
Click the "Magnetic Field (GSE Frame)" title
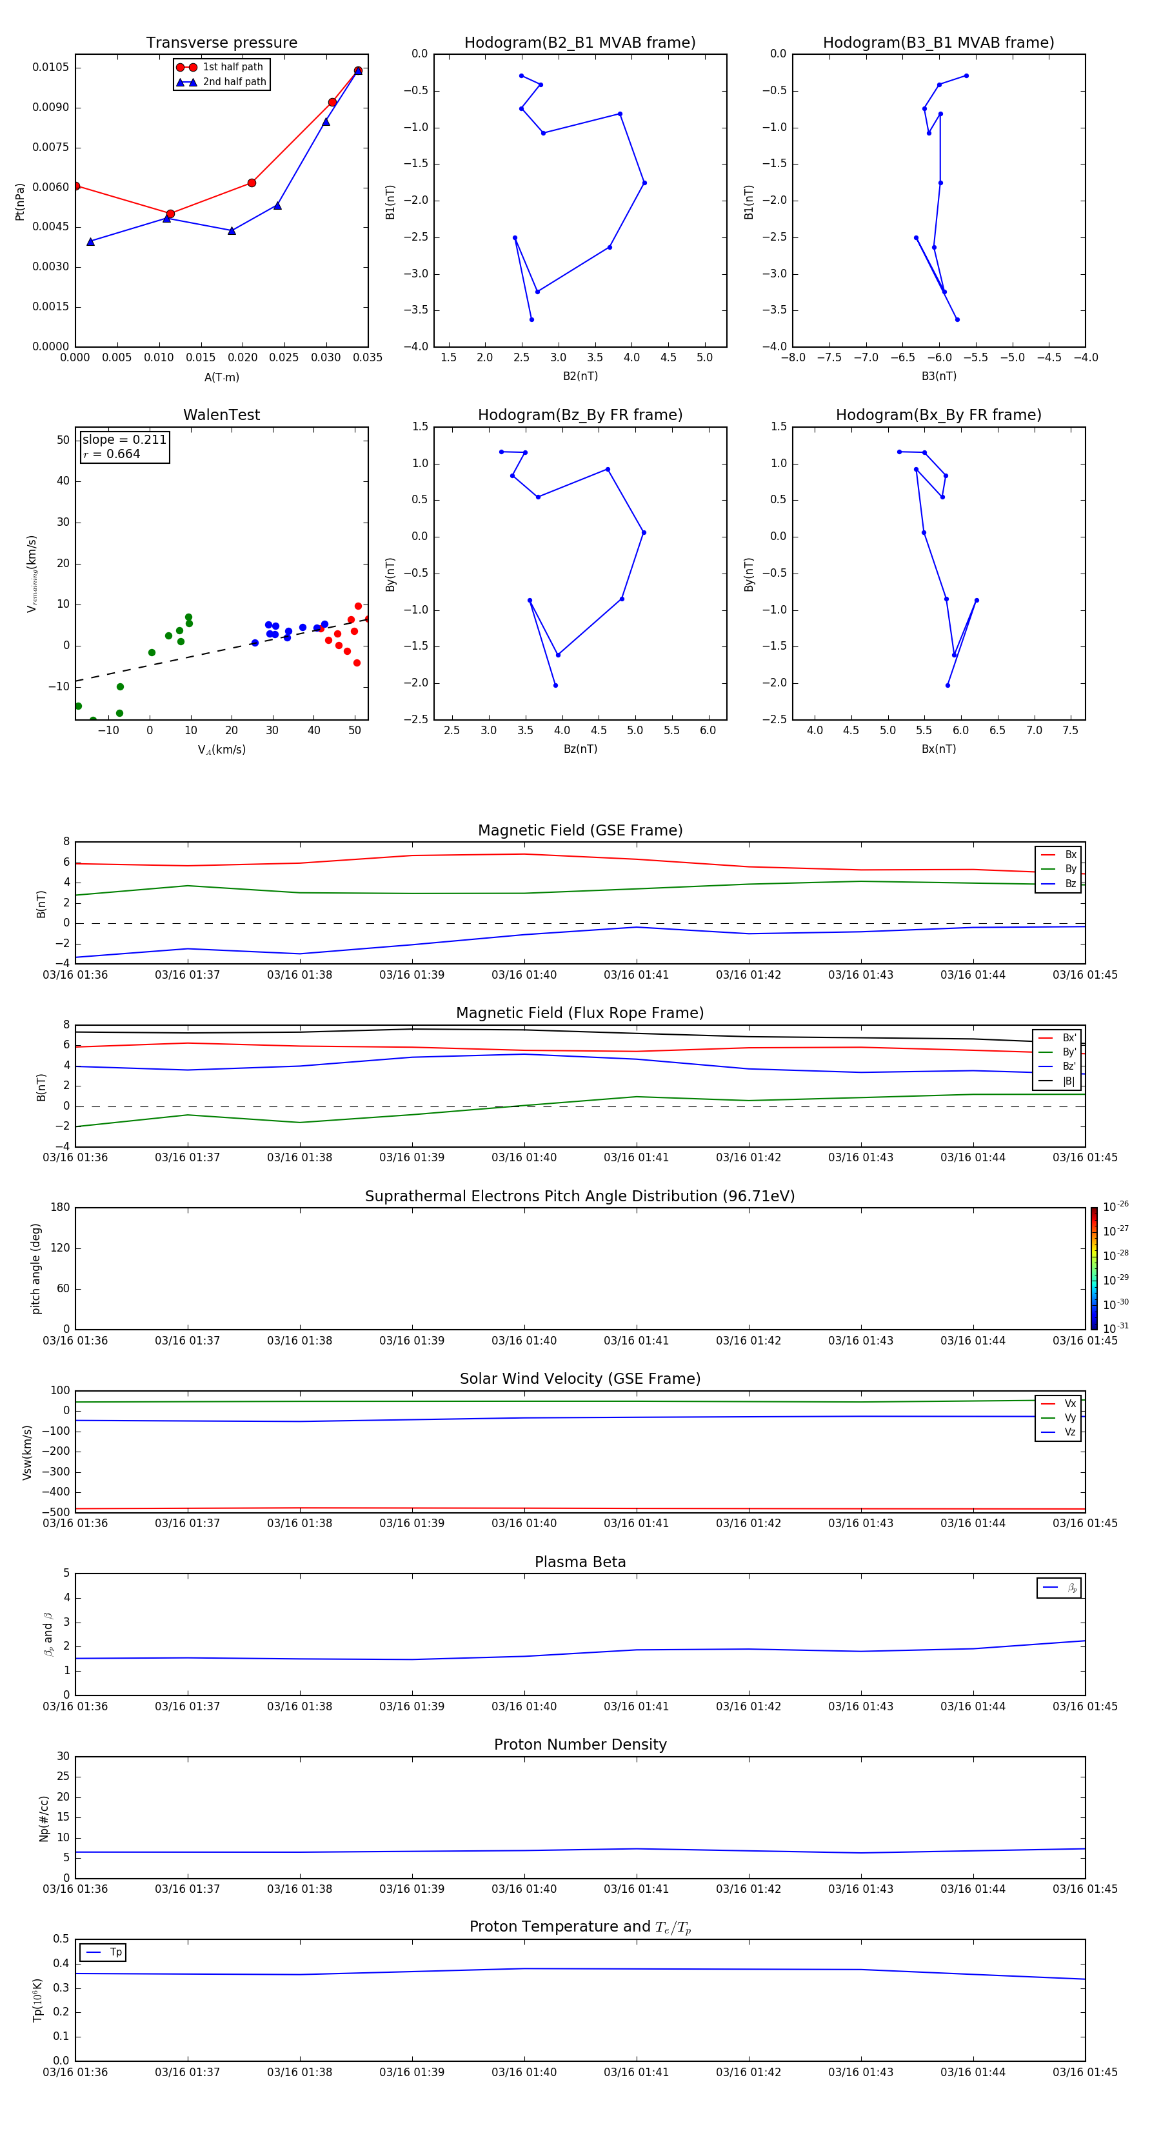click(580, 830)
